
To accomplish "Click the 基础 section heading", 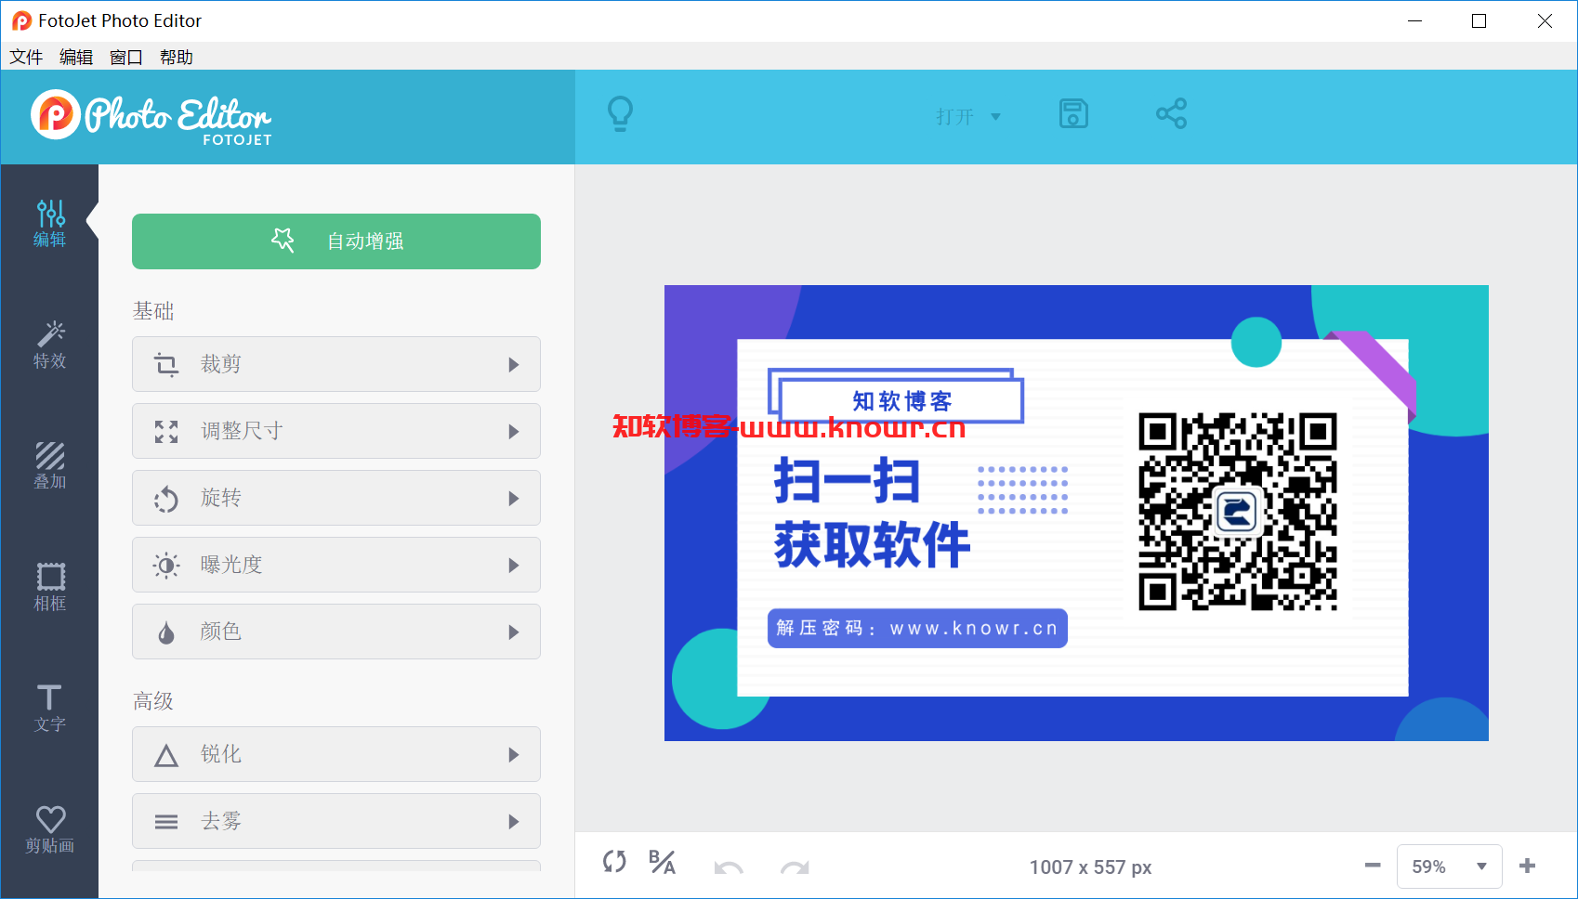I will click(153, 311).
